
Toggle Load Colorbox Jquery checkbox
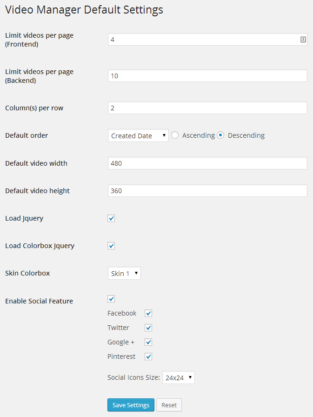[111, 246]
